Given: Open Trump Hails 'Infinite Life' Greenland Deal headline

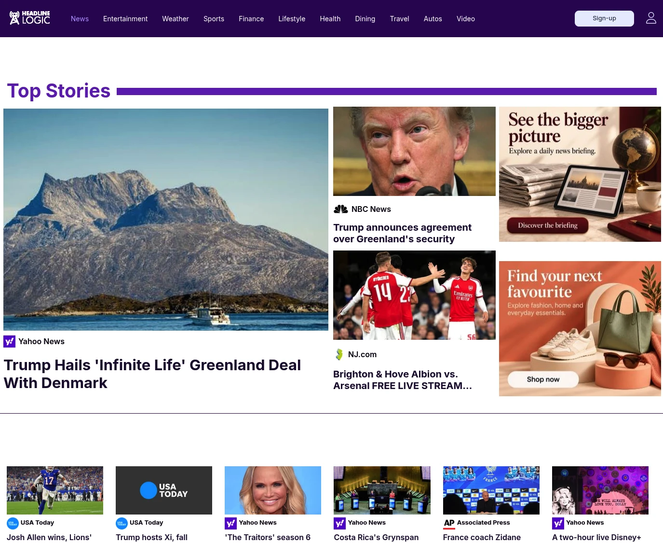Looking at the screenshot, I should 152,374.
